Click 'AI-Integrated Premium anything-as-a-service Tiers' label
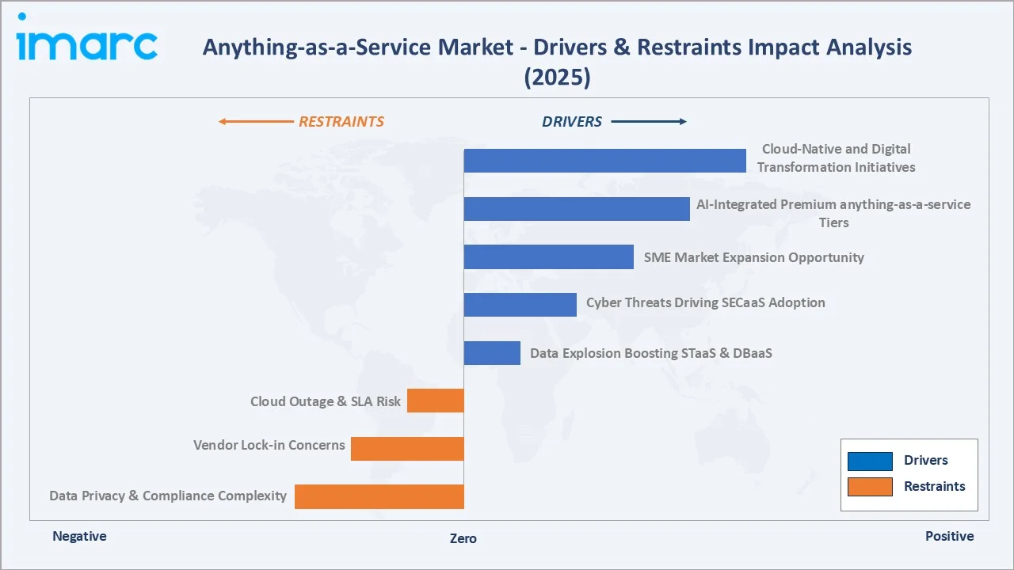 (833, 213)
